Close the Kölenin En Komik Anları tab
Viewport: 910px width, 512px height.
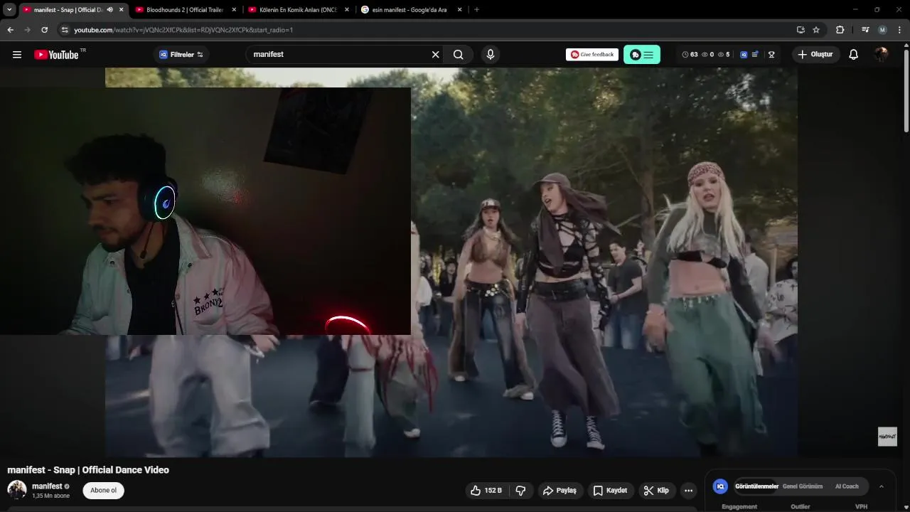[x=347, y=10]
